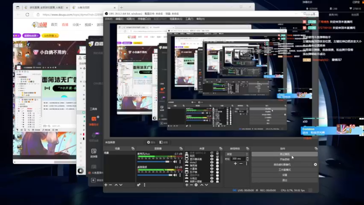364x205 pixels.
Task: Remove selected scene with minus icon
Action: [110, 185]
